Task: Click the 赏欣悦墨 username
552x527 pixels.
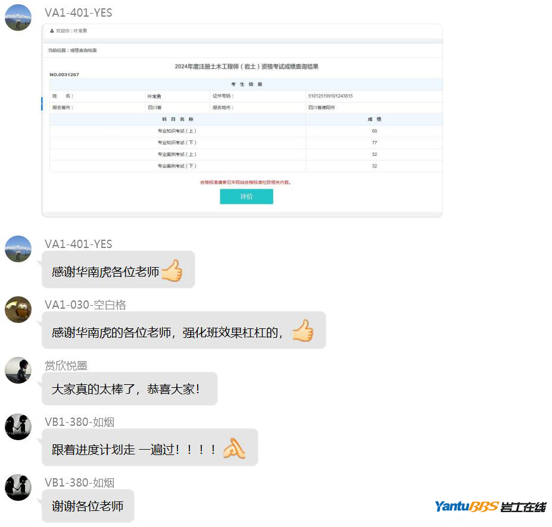Action: click(x=66, y=365)
